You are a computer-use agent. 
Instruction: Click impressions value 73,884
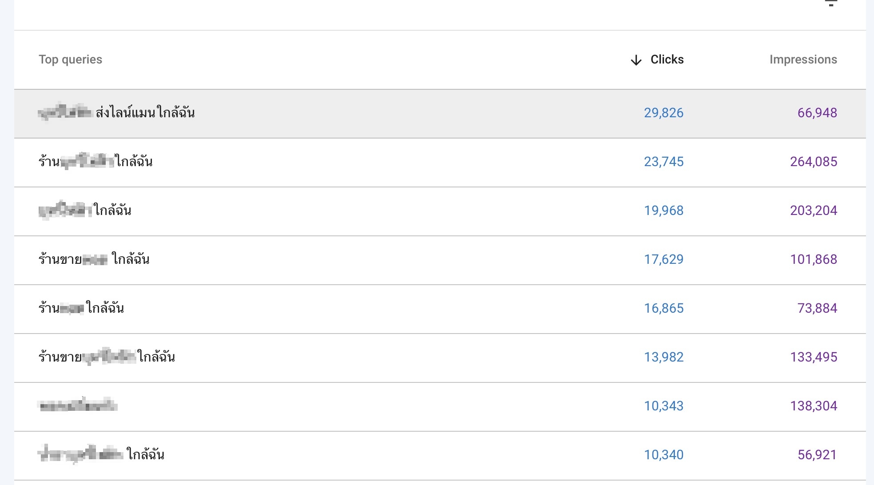point(817,308)
